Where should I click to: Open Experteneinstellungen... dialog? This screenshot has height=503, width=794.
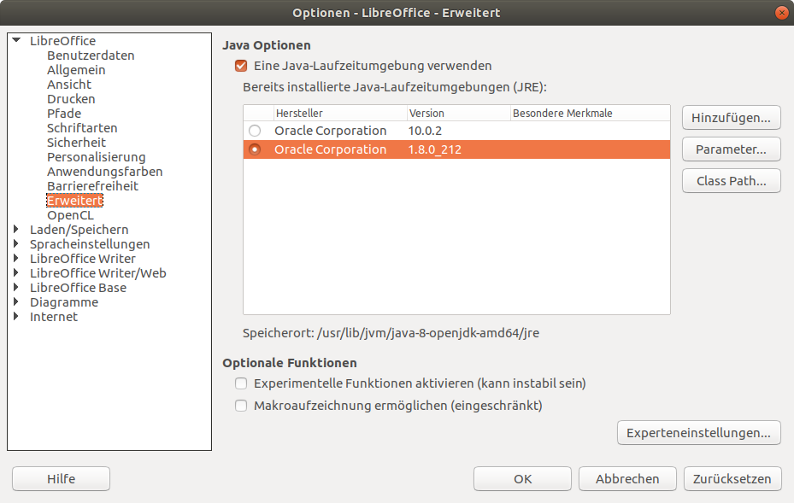click(x=699, y=433)
